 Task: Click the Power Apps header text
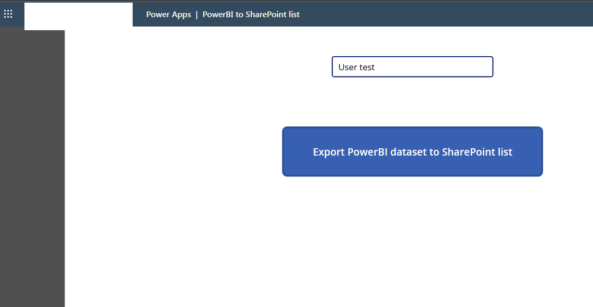pyautogui.click(x=169, y=15)
